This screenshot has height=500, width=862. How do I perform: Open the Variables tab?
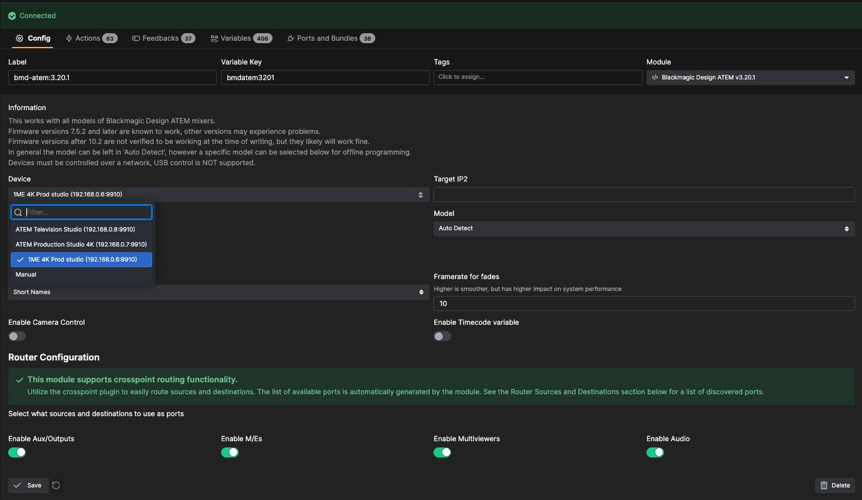241,38
